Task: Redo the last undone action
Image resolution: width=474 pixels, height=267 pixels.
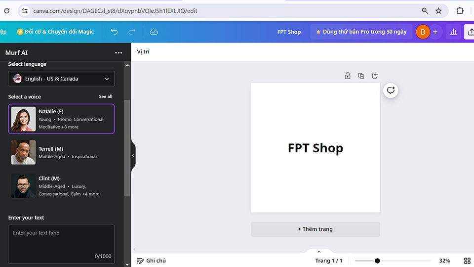Action: [132, 32]
